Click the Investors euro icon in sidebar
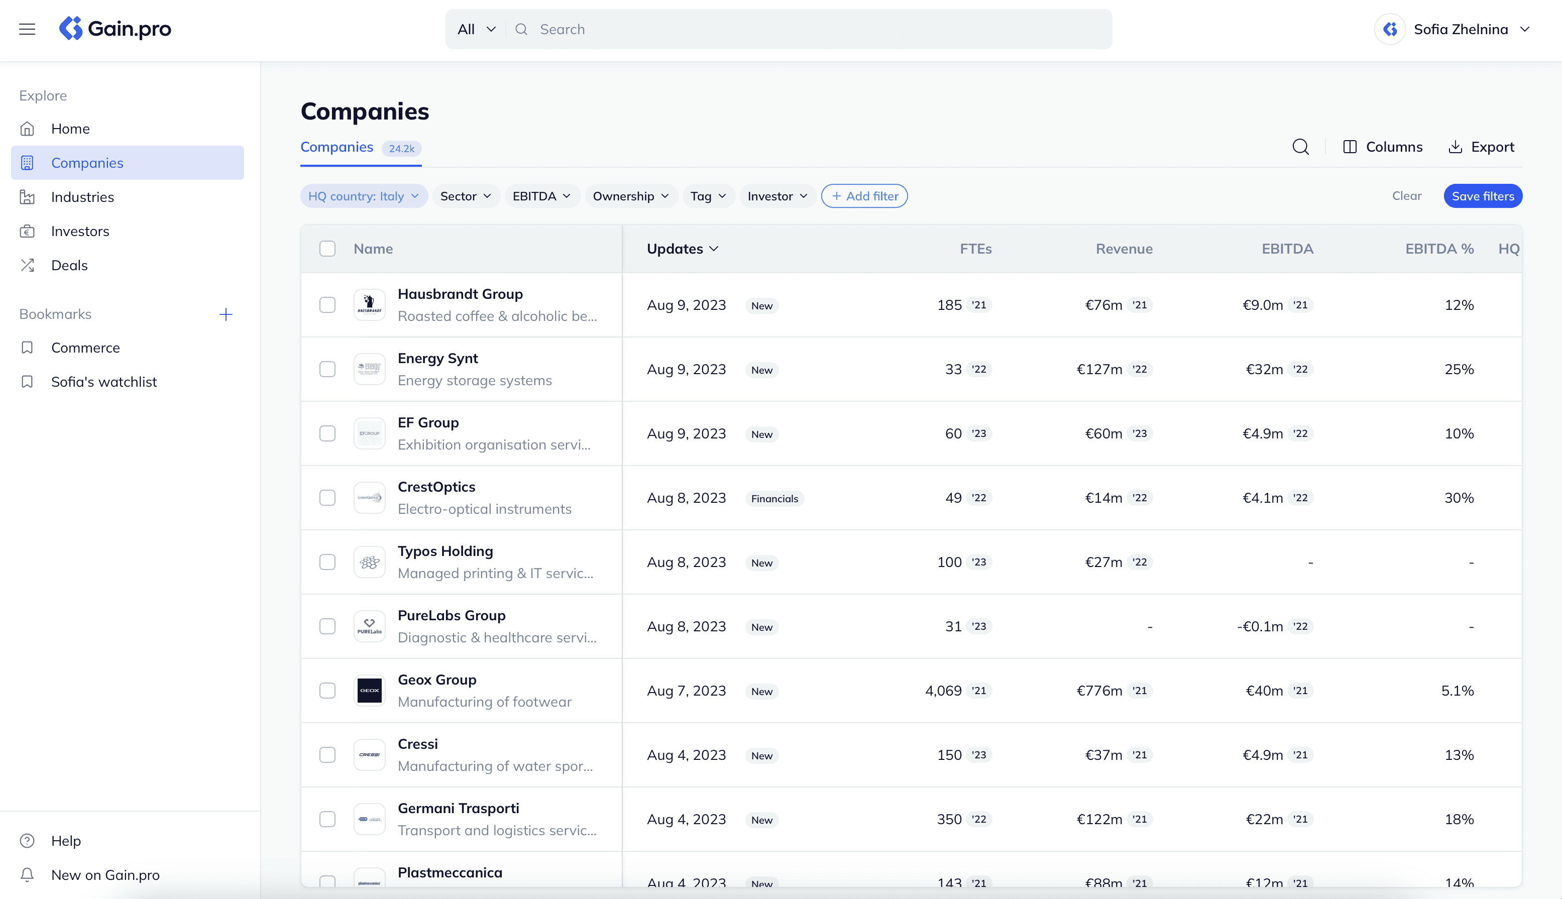Viewport: 1562px width, 899px height. pyautogui.click(x=27, y=231)
